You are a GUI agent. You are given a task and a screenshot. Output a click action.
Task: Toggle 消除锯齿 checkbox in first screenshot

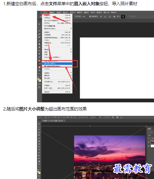point(90,16)
